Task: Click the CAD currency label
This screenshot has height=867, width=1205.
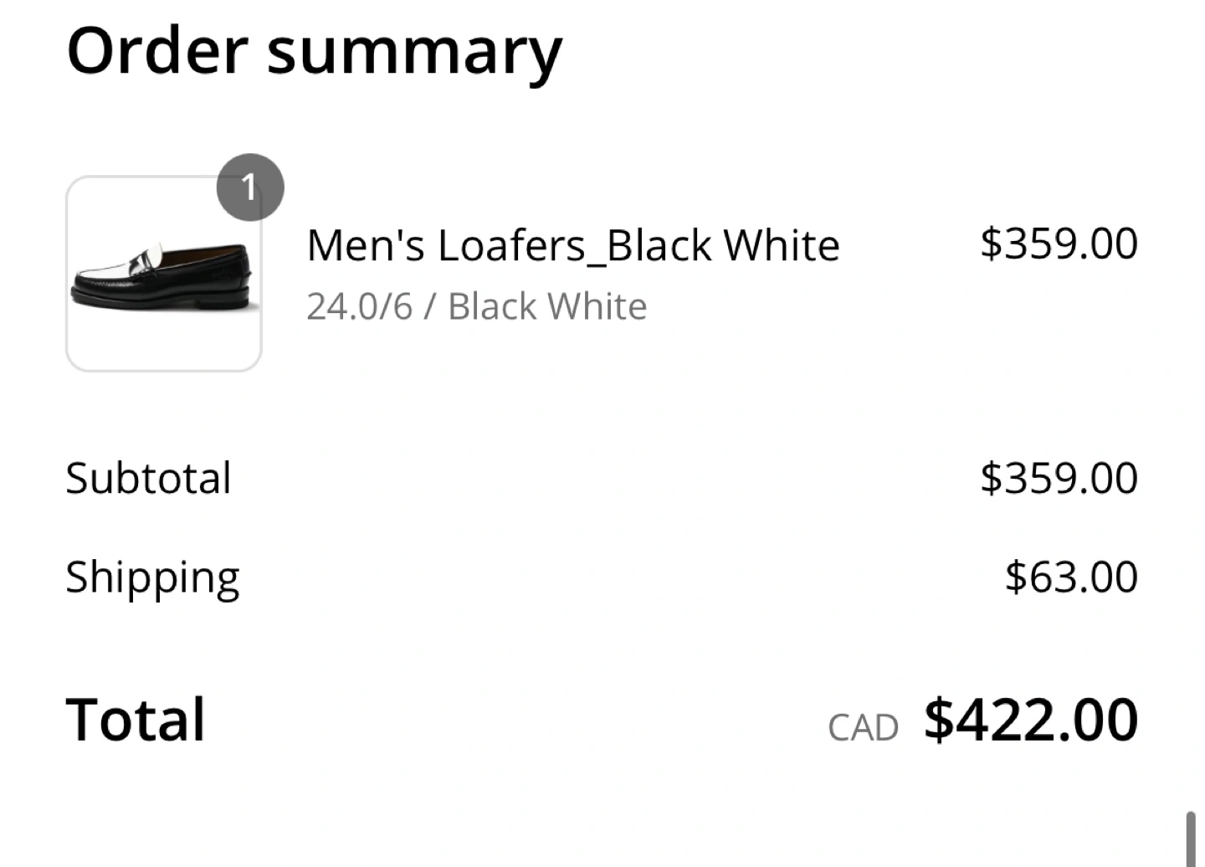Action: pos(863,728)
